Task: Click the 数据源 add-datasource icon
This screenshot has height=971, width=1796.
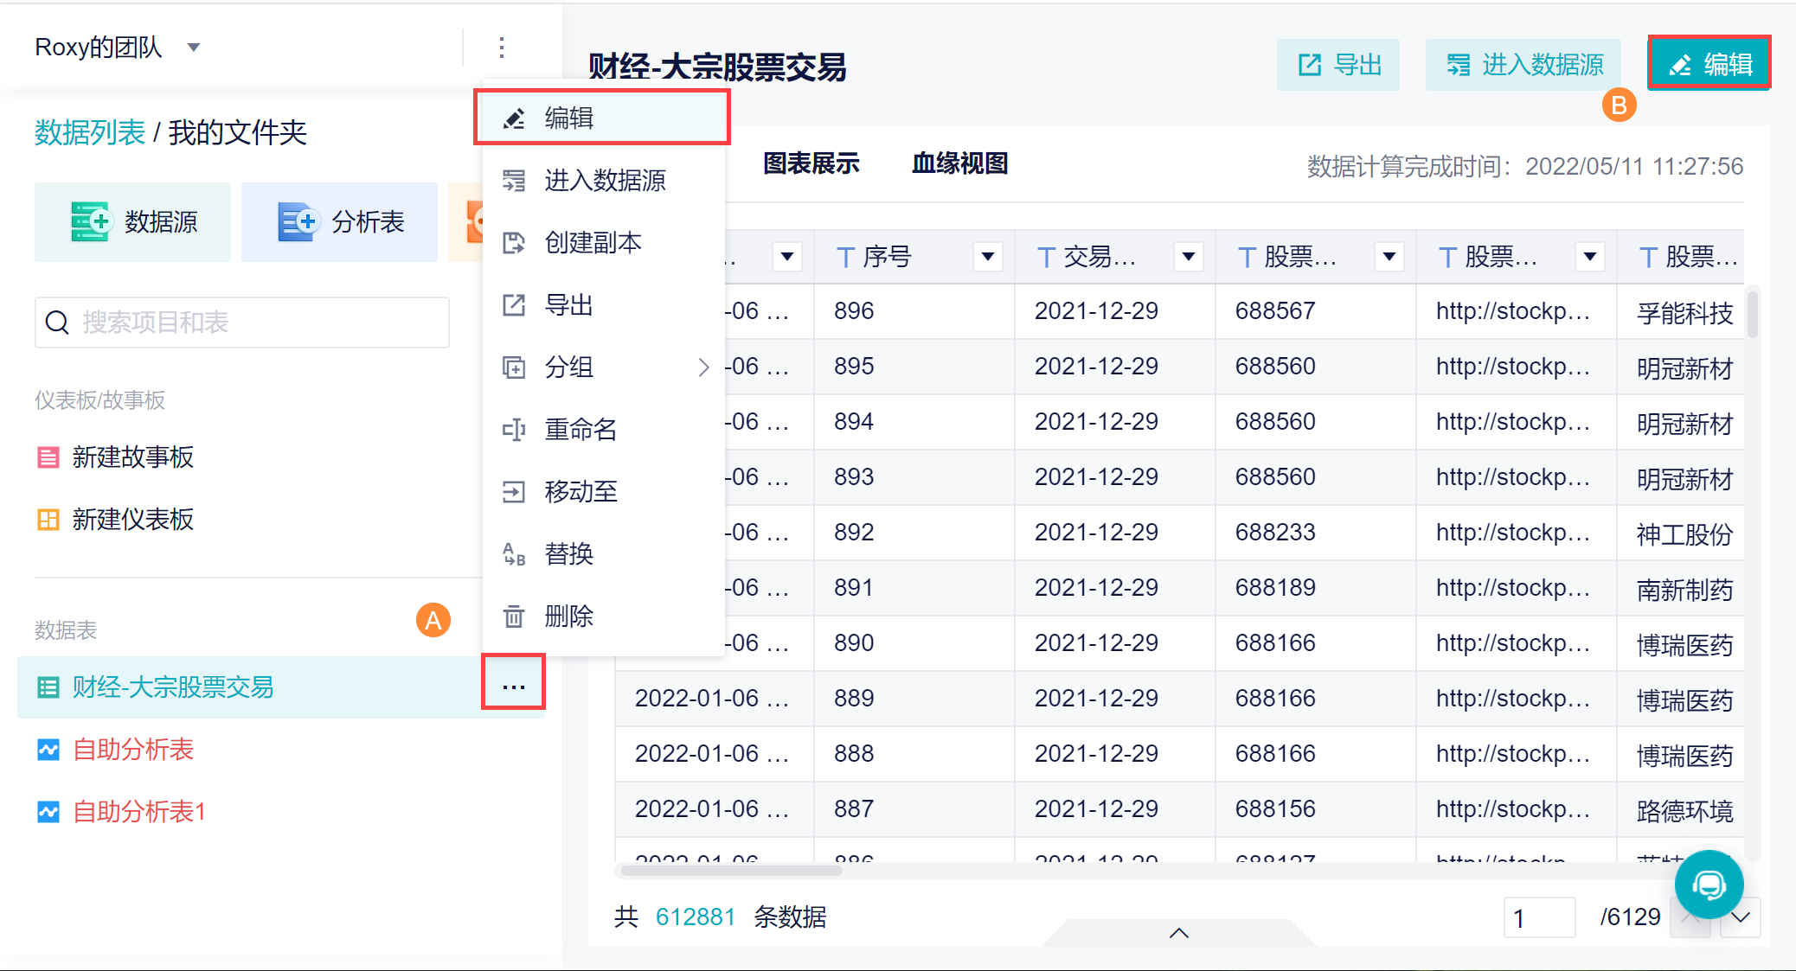Action: [90, 221]
